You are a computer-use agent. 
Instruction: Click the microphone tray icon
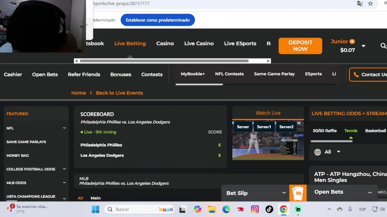click(x=350, y=209)
